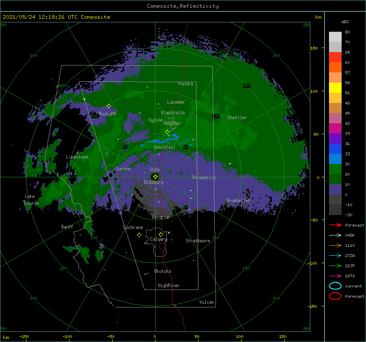Screen dimensions: 366x342
Task: Select the yellow diamond marker below Cochrane
Action: tap(139, 235)
